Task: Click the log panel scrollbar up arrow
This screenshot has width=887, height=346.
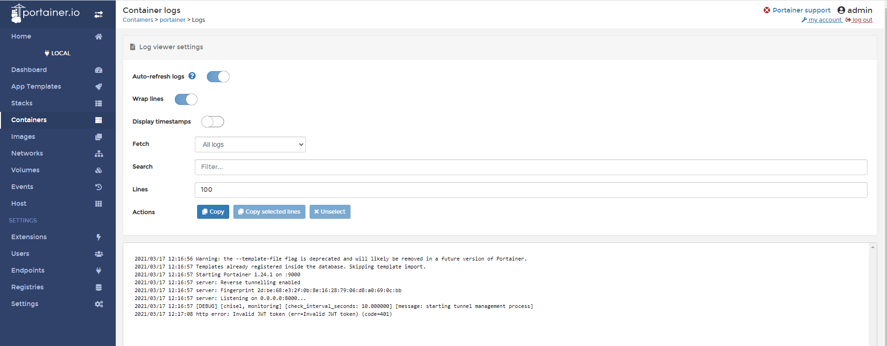Action: pyautogui.click(x=873, y=247)
